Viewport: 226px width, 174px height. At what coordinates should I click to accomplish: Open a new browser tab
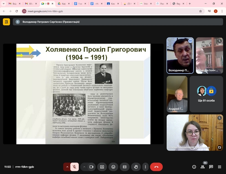(x=190, y=4)
